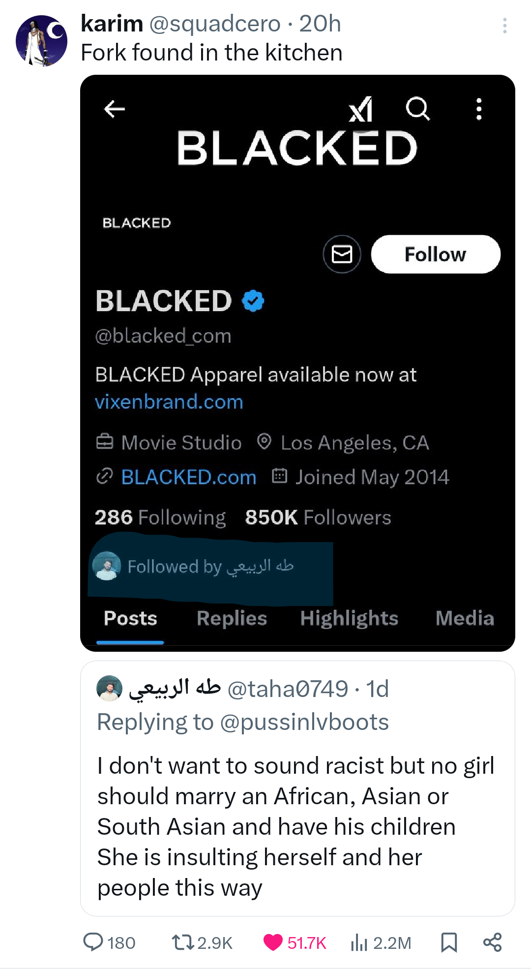
Task: Switch to the Replies tab
Action: pyautogui.click(x=232, y=618)
